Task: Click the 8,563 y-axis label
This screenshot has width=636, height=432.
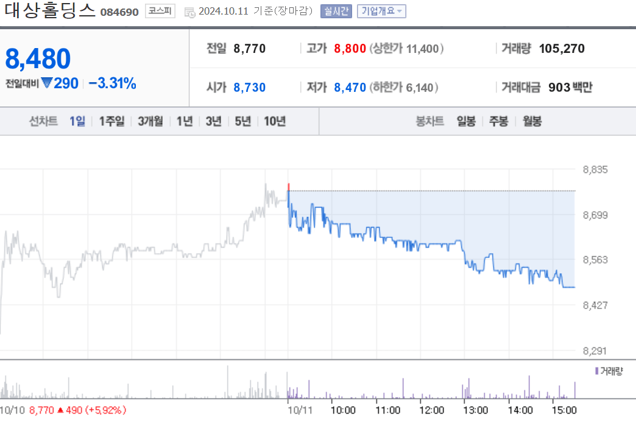Action: (595, 260)
